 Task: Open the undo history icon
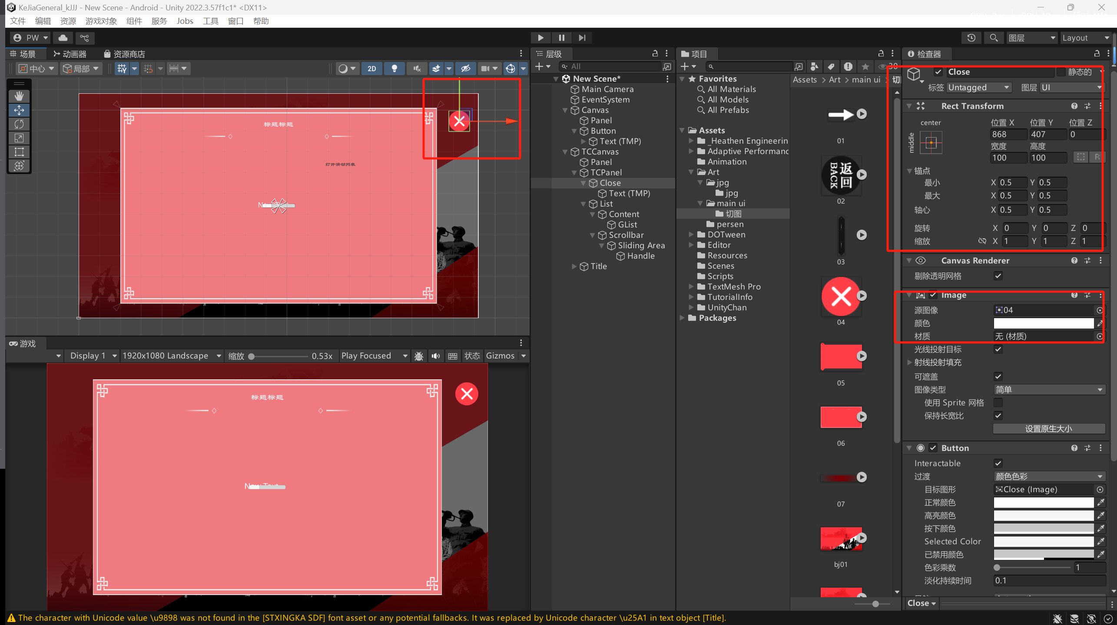click(x=971, y=38)
